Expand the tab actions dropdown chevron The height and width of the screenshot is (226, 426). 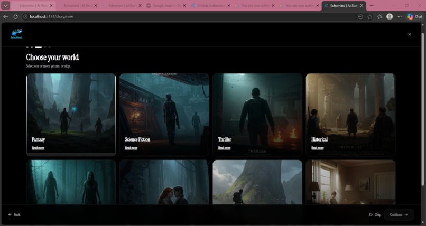point(5,5)
